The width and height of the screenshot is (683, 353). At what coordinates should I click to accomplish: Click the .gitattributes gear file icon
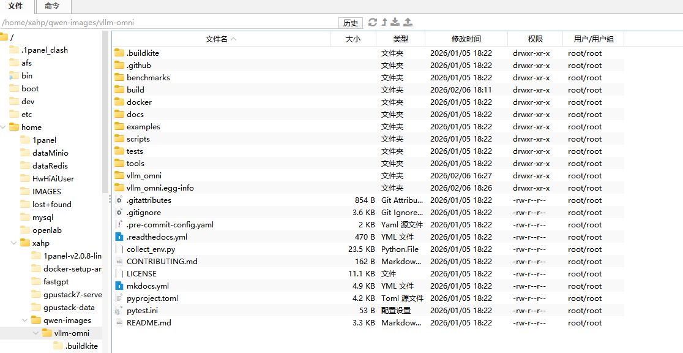[x=119, y=200]
